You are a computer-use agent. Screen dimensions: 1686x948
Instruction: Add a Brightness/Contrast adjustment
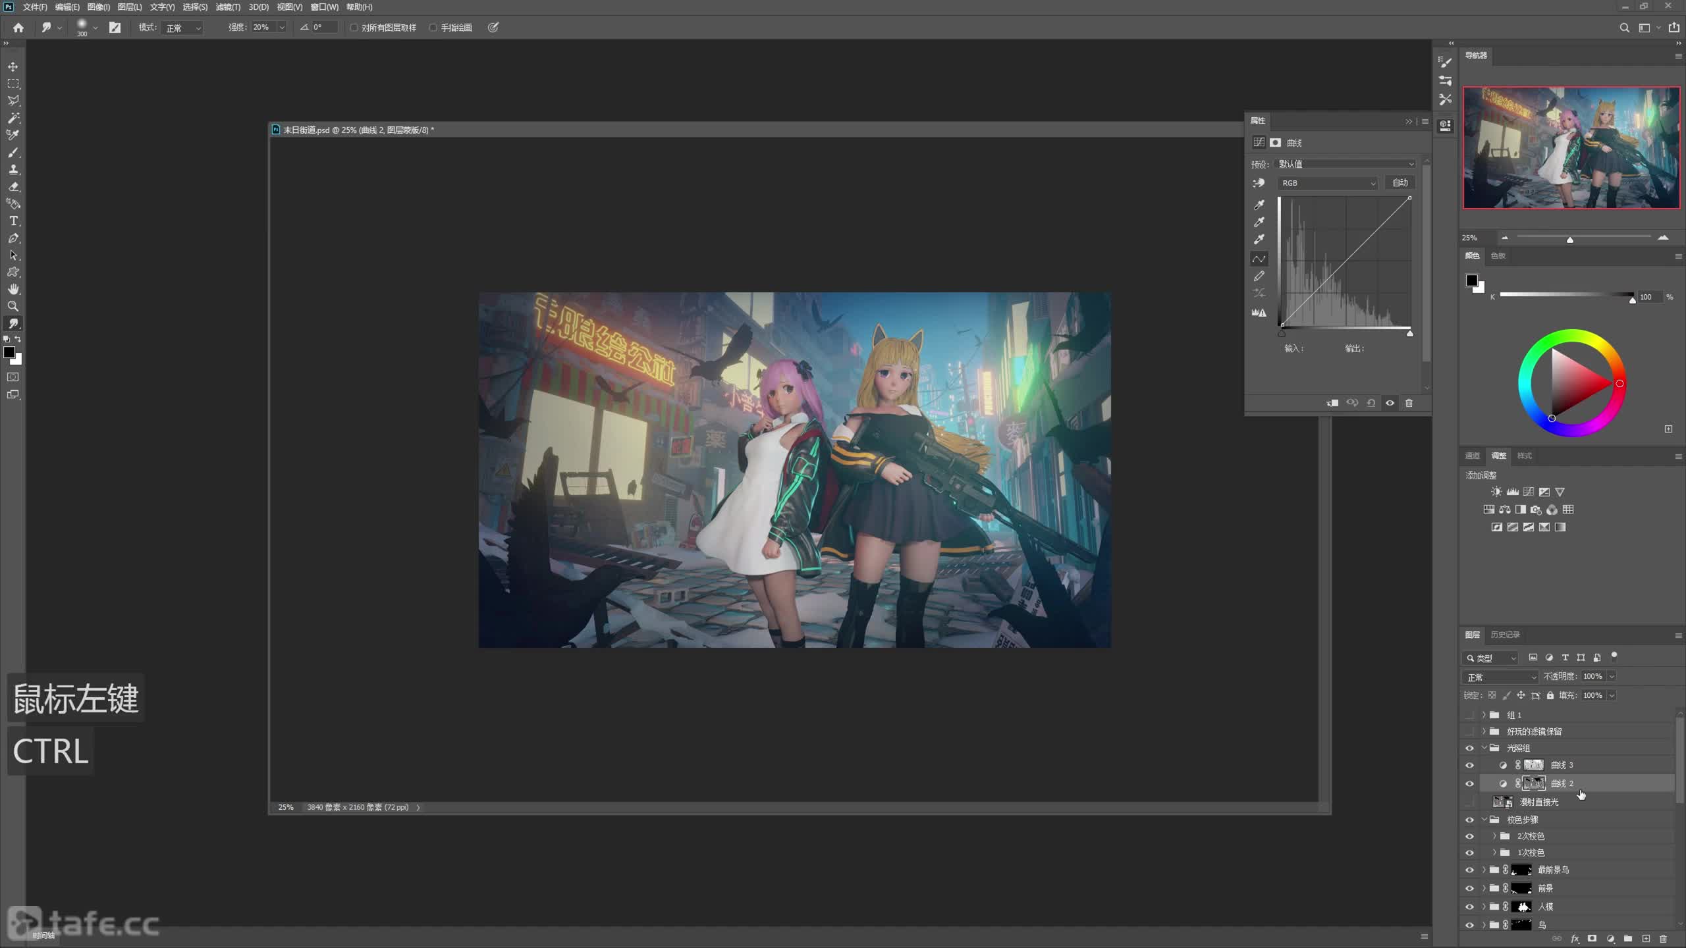pos(1496,492)
